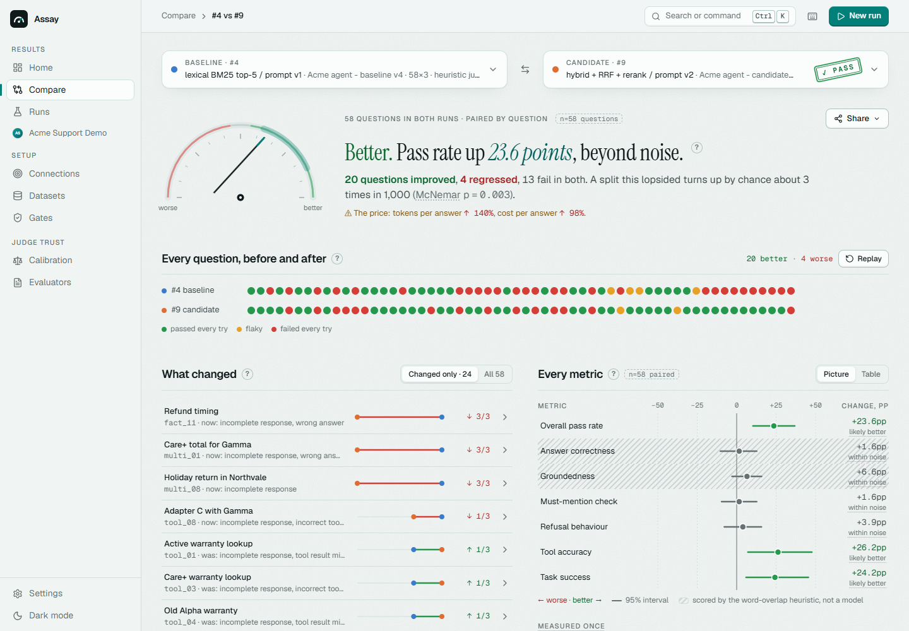Click the Assay logo icon
909x631 pixels.
[x=19, y=19]
